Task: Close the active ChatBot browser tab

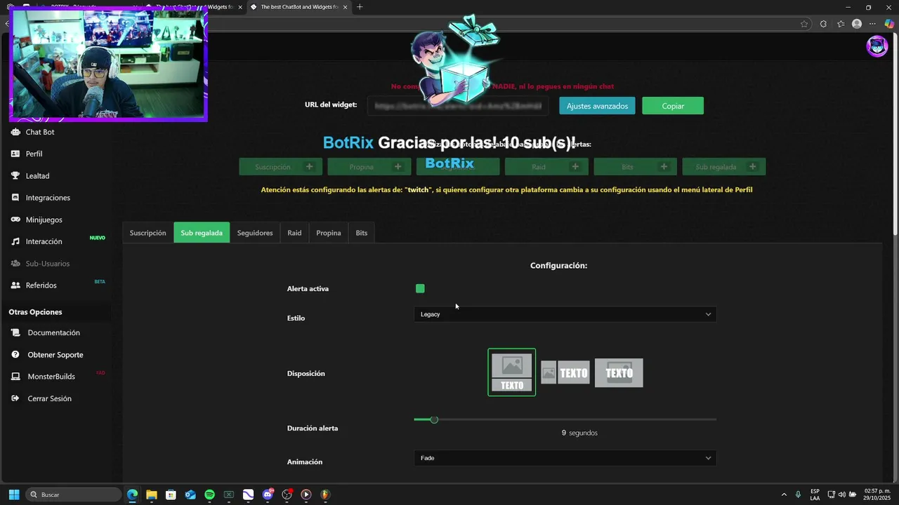Action: 345,7
